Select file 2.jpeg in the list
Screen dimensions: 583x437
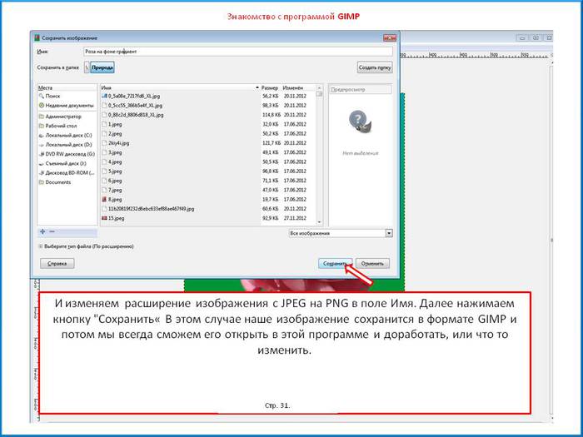click(208, 134)
